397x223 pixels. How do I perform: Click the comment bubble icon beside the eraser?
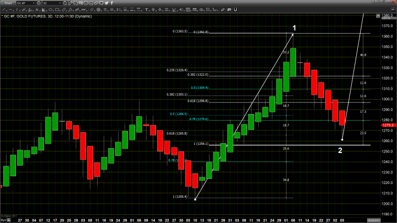229,9
